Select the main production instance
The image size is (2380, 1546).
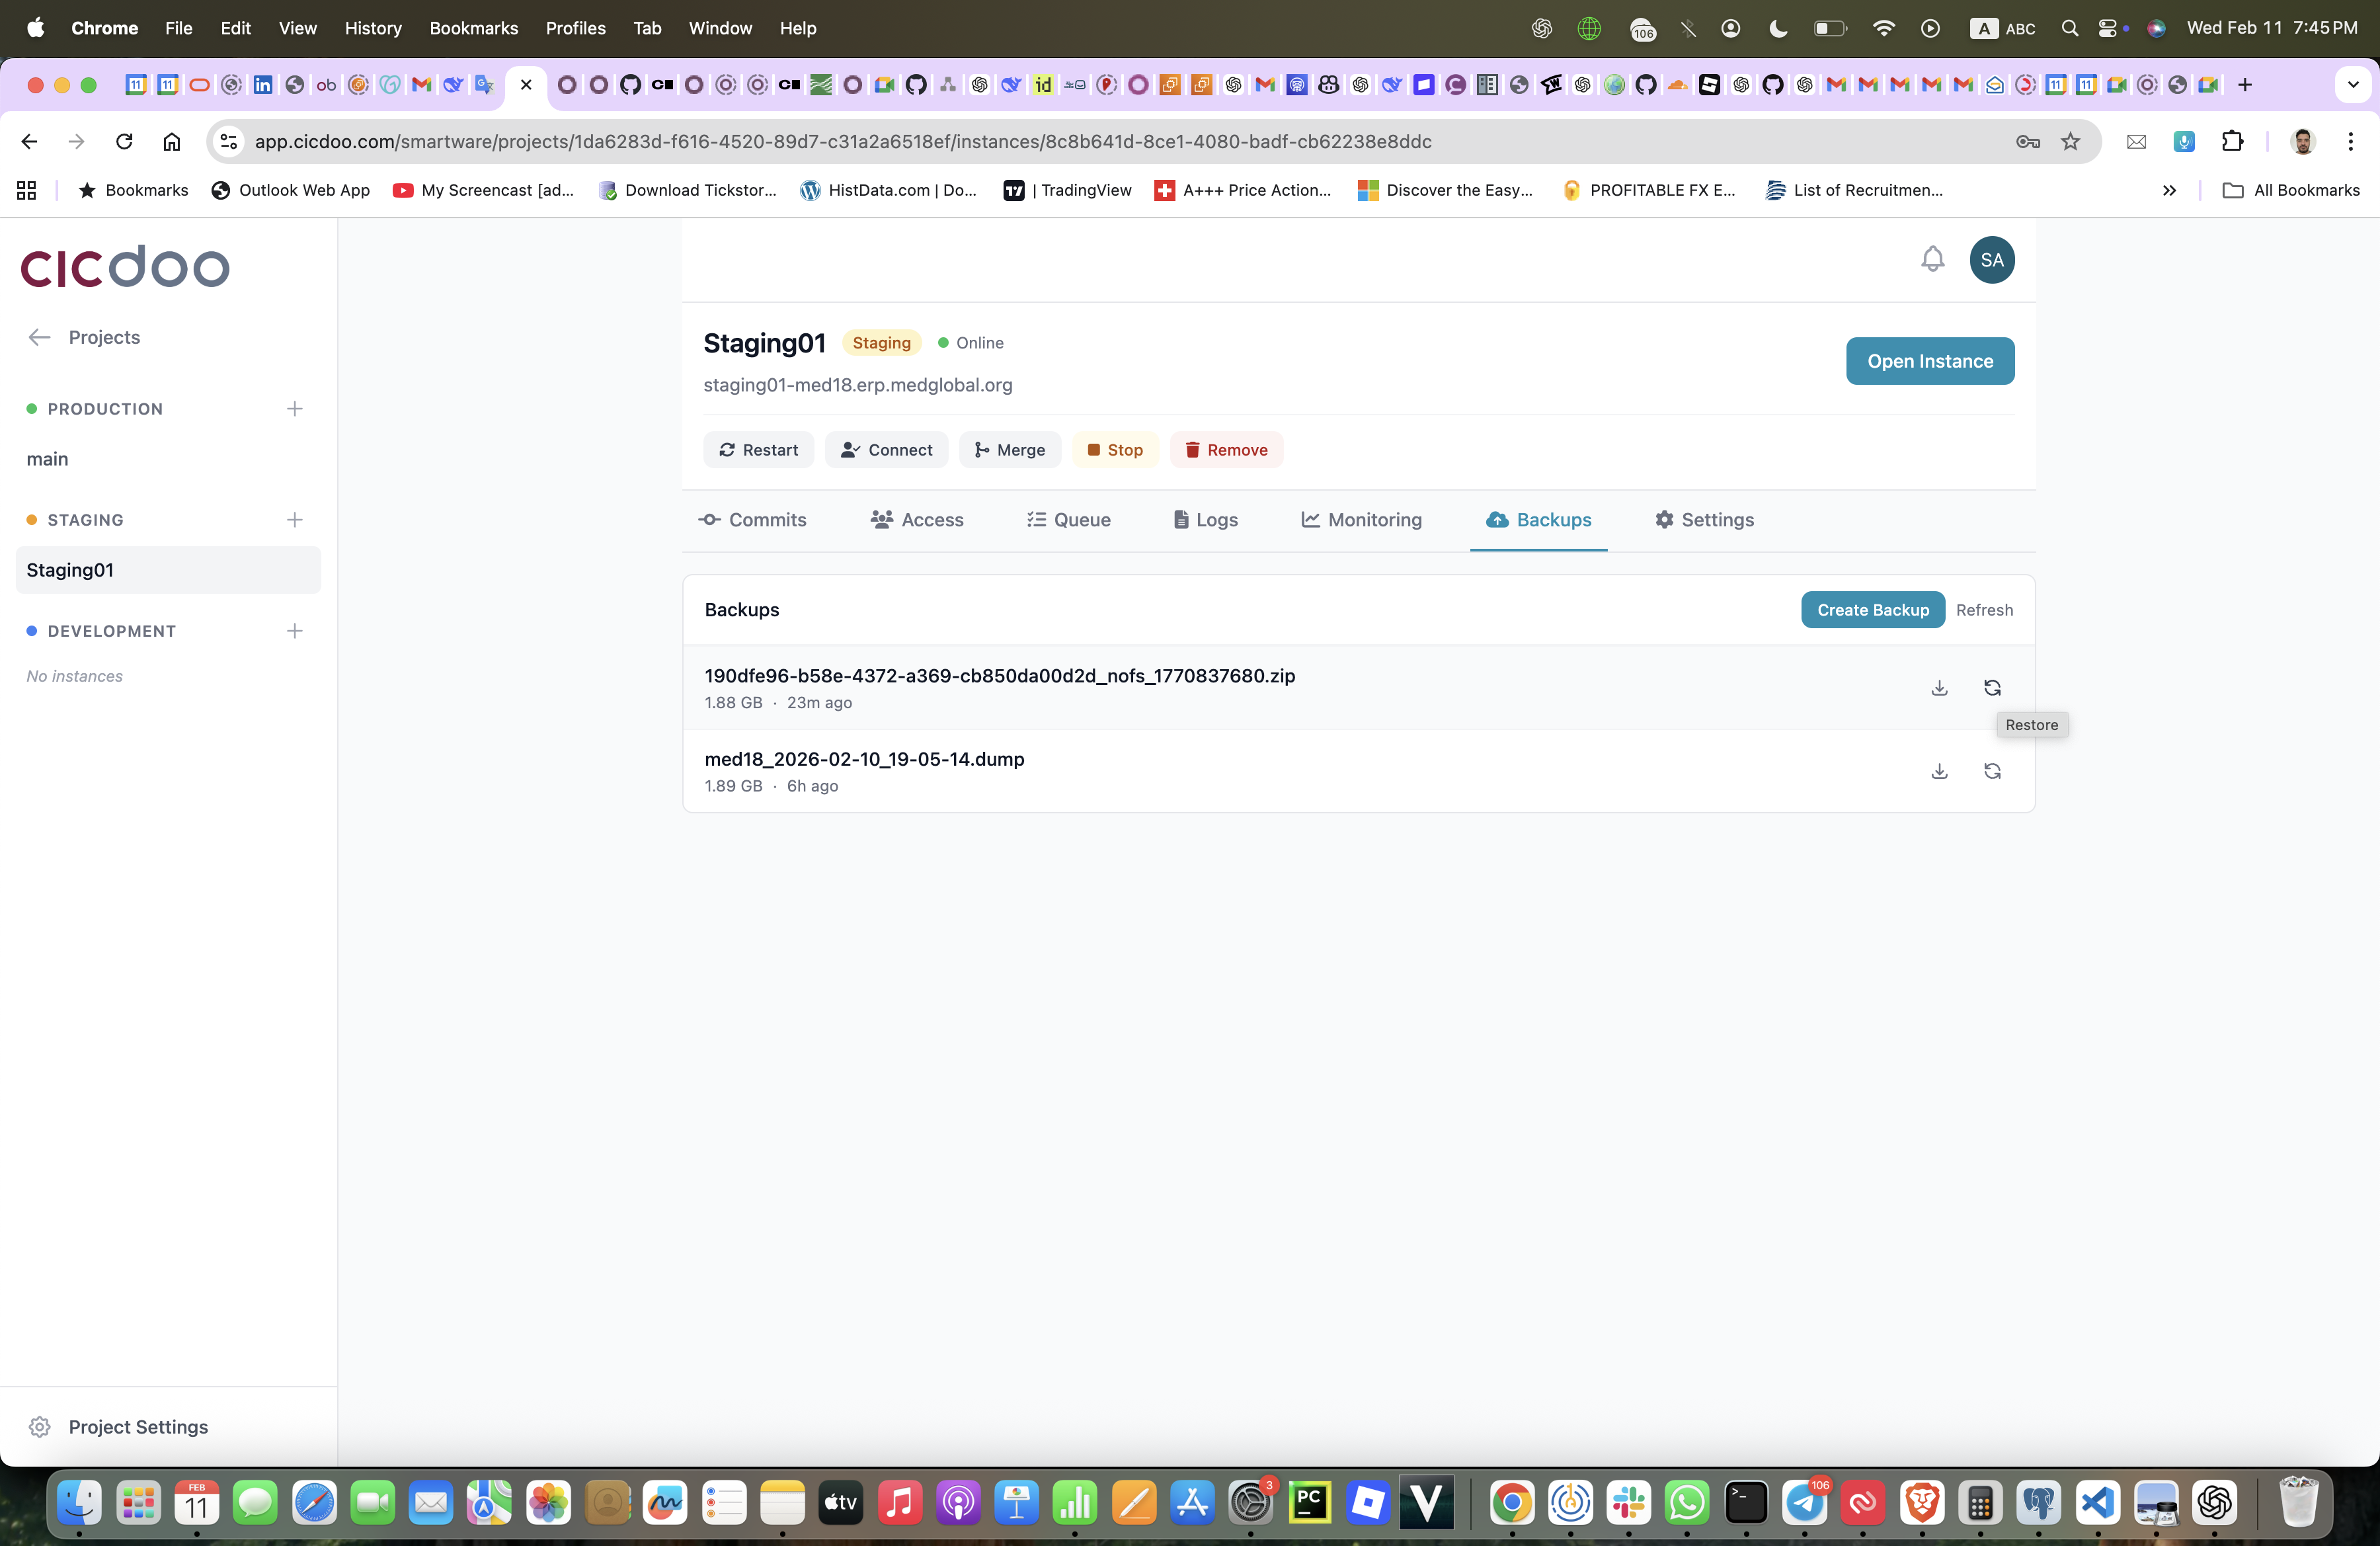[48, 459]
